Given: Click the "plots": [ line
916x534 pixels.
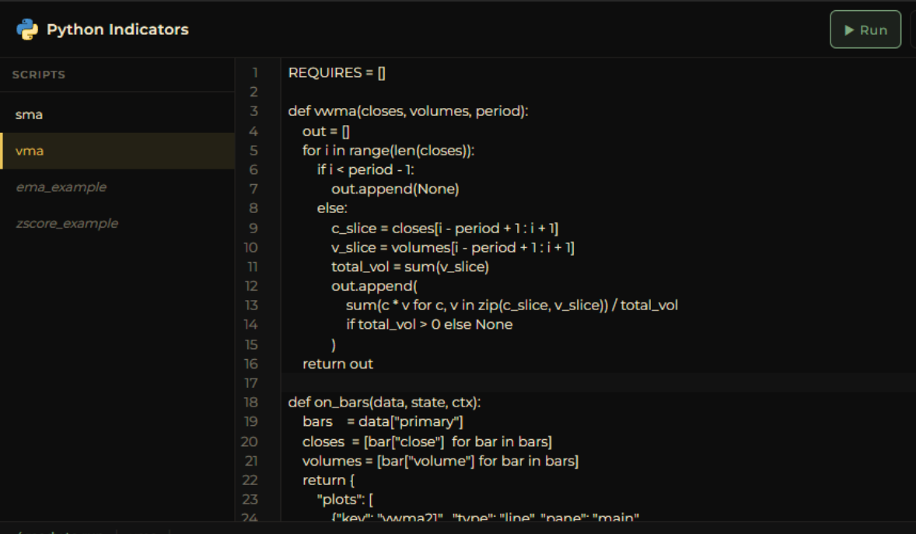Looking at the screenshot, I should tap(345, 499).
